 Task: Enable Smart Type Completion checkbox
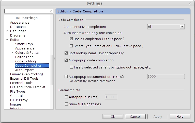(71, 46)
